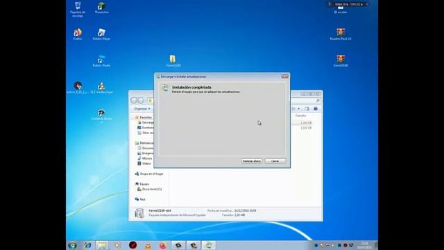Select the second file size cell in Explorer
This screenshot has width=444, height=250.
pyautogui.click(x=306, y=128)
